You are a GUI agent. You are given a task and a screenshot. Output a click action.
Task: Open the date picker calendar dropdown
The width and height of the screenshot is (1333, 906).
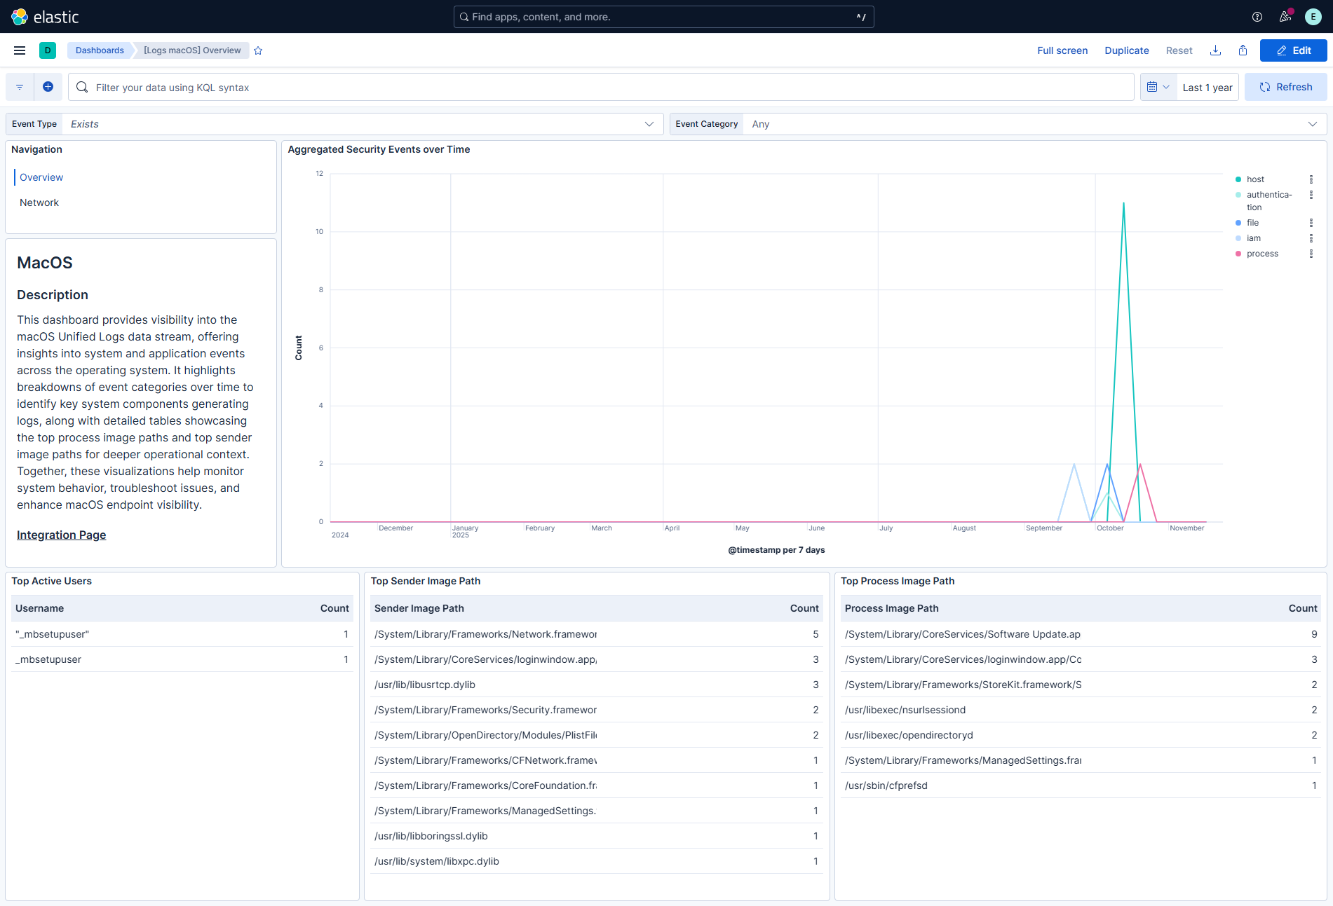pyautogui.click(x=1158, y=86)
